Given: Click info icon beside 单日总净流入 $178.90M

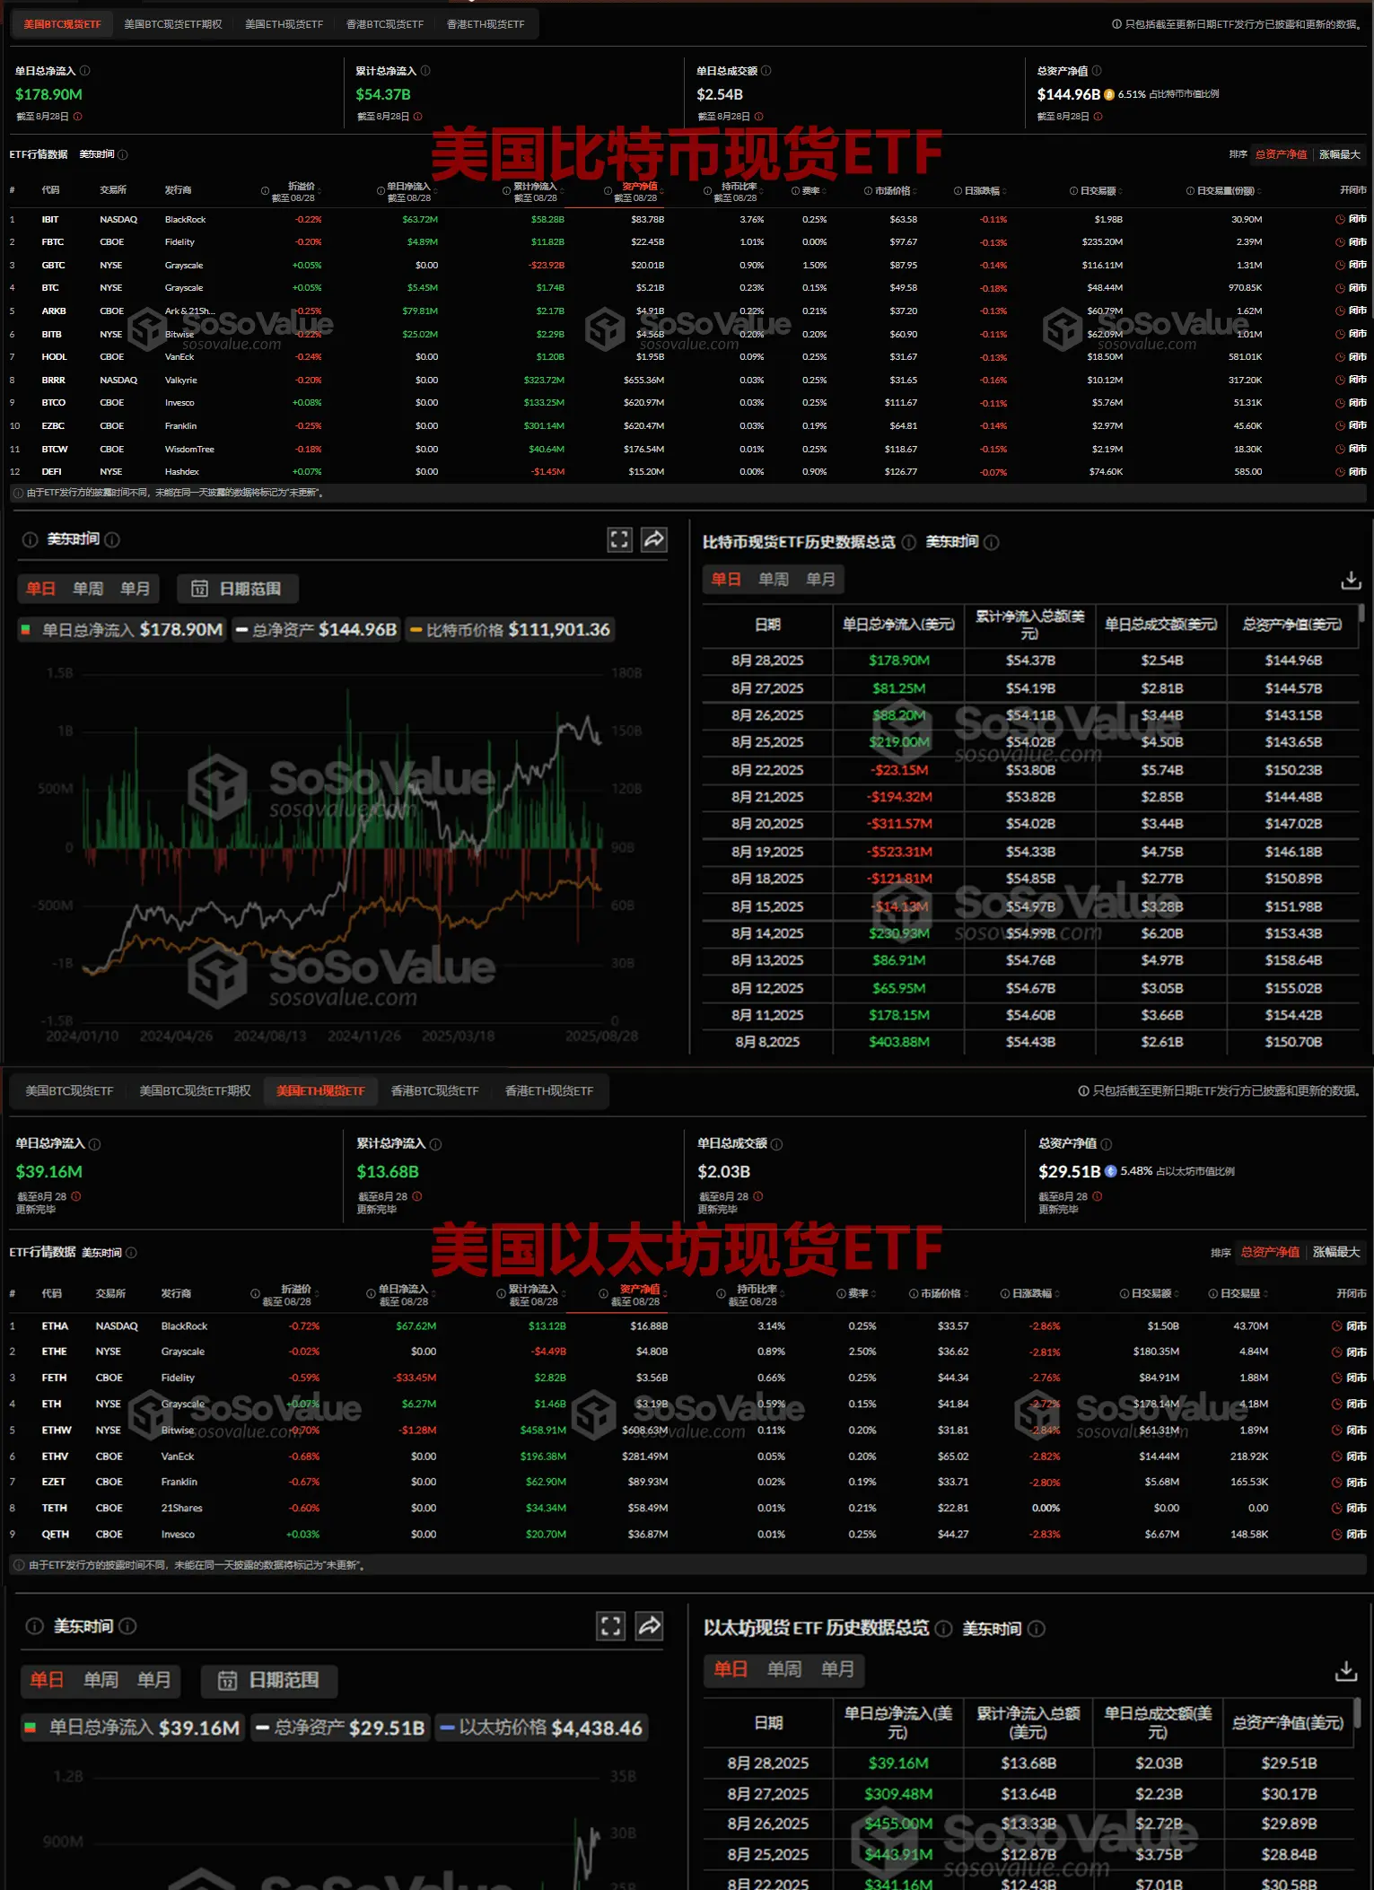Looking at the screenshot, I should 85,71.
